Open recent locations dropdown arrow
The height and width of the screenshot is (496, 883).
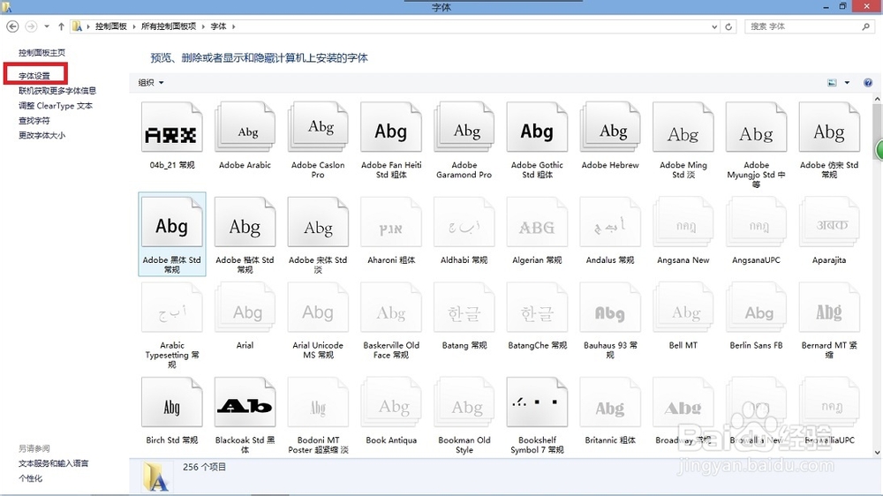click(47, 26)
